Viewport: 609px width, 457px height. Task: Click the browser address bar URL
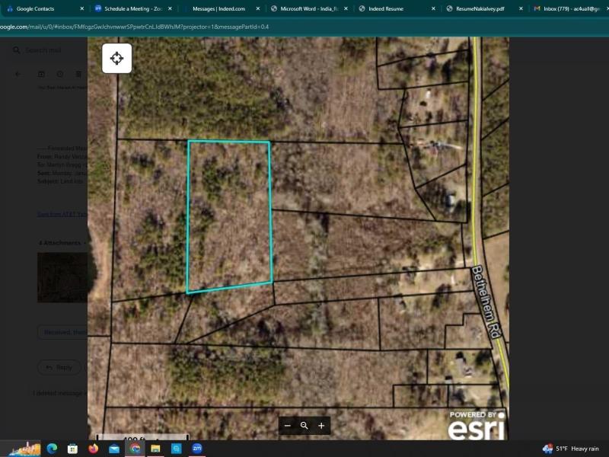click(x=137, y=27)
